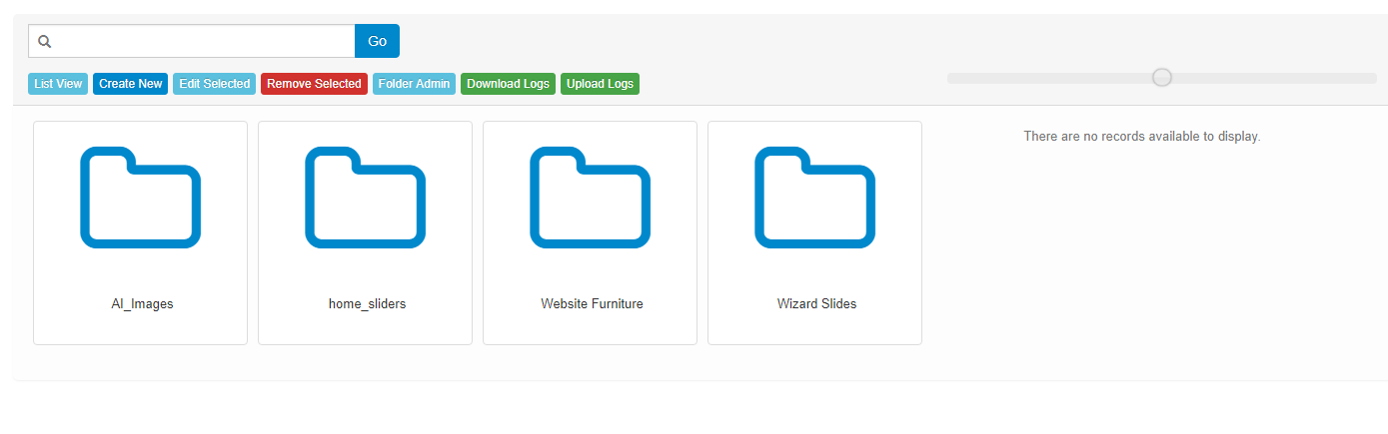Click the Download Logs button
Viewport: 1388px width, 434px height.
coord(508,84)
